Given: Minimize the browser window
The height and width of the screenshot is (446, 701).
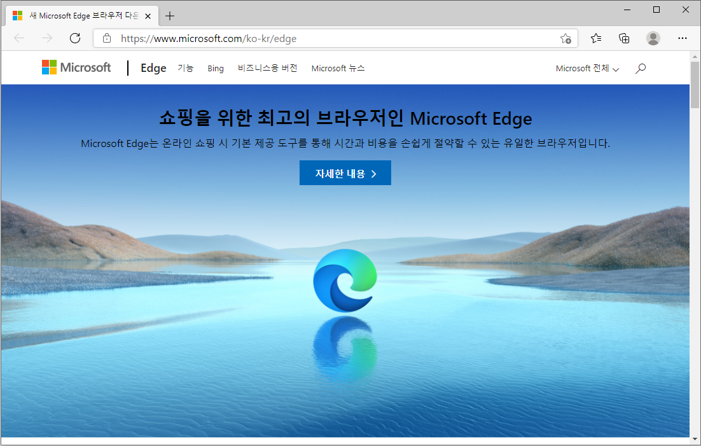Looking at the screenshot, I should 627,10.
